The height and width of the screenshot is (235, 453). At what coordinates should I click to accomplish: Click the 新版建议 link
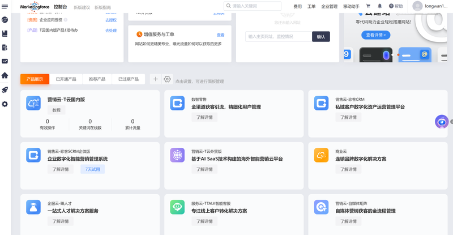pos(82,7)
